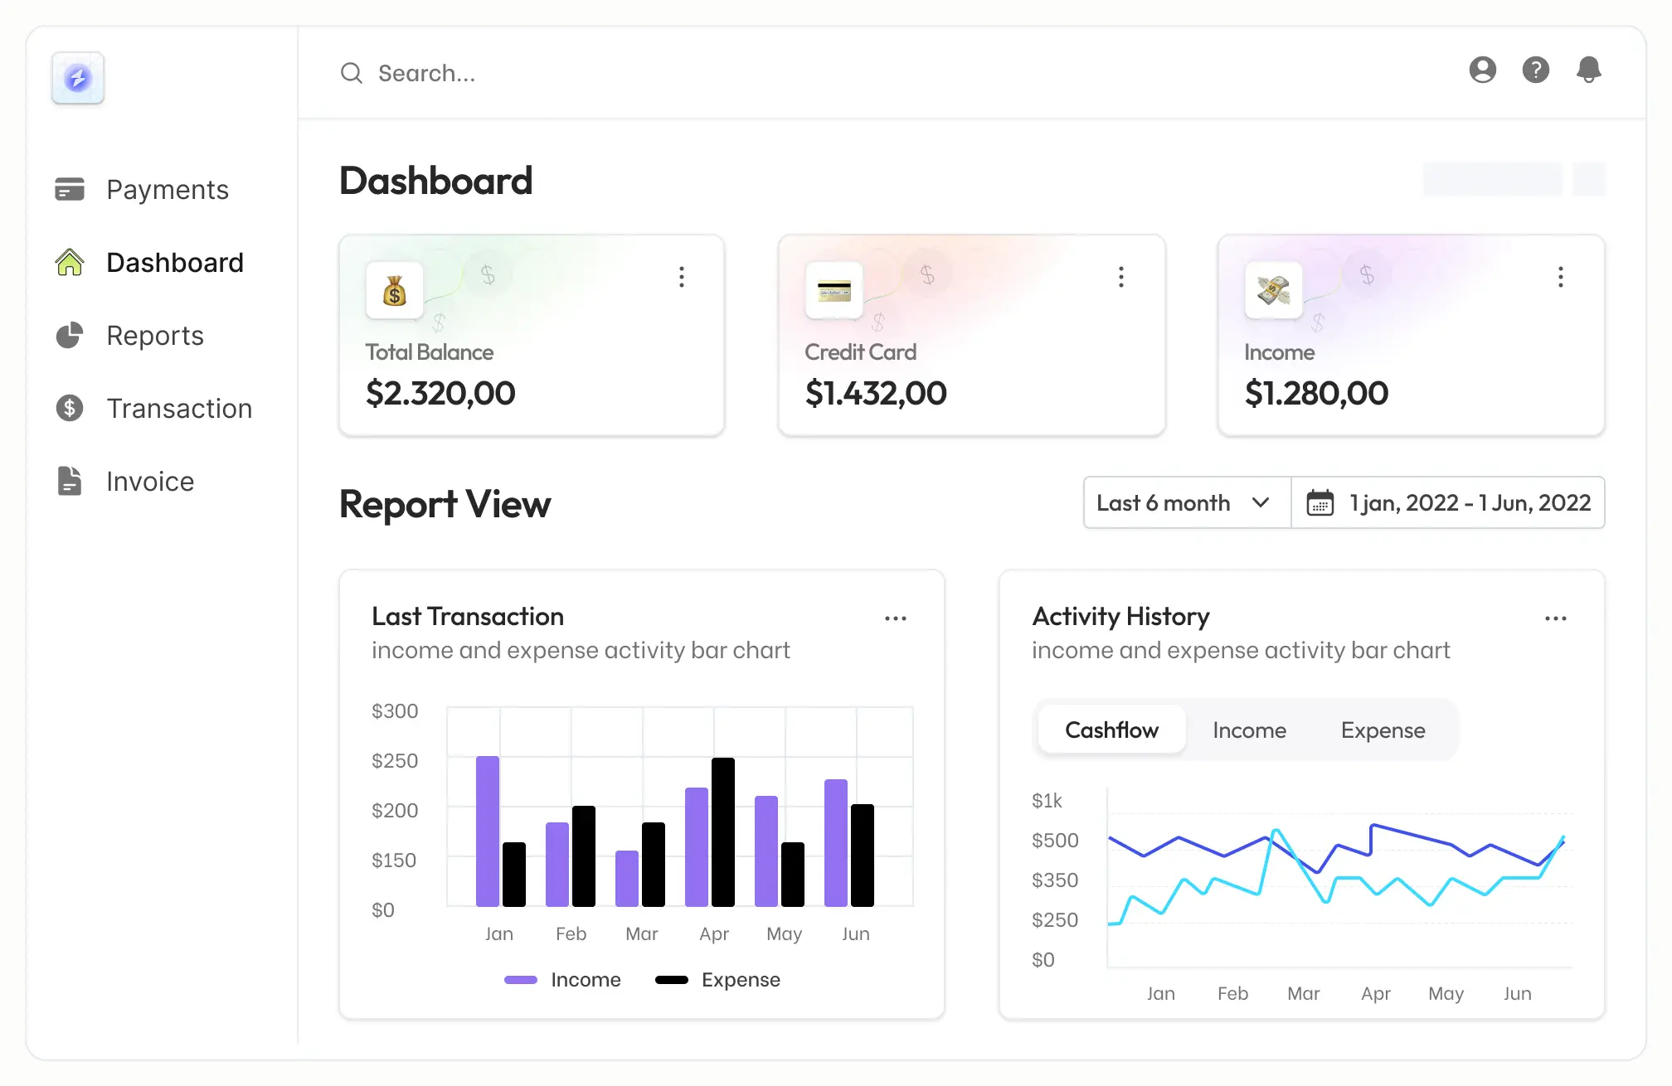Open the help question mark icon
The width and height of the screenshot is (1672, 1086).
pos(1535,70)
